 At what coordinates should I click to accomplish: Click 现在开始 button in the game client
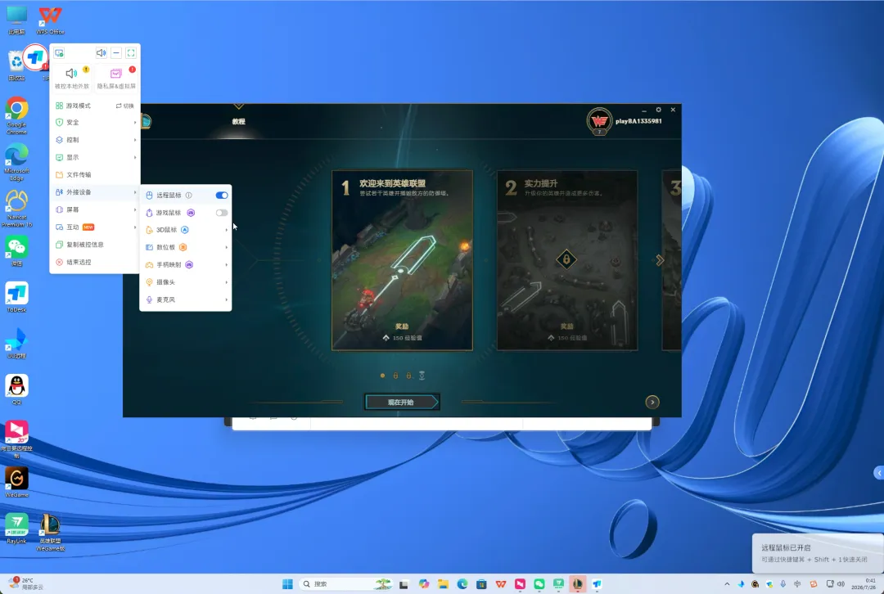coord(401,402)
